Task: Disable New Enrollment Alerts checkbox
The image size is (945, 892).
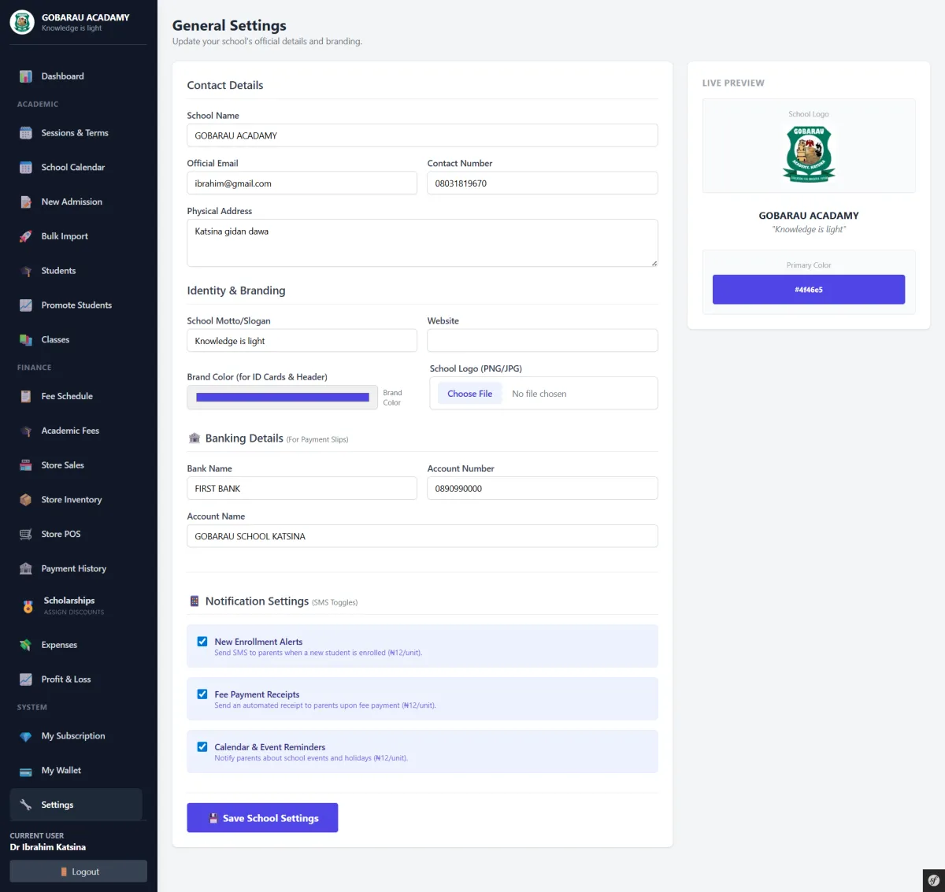Action: [x=202, y=642]
